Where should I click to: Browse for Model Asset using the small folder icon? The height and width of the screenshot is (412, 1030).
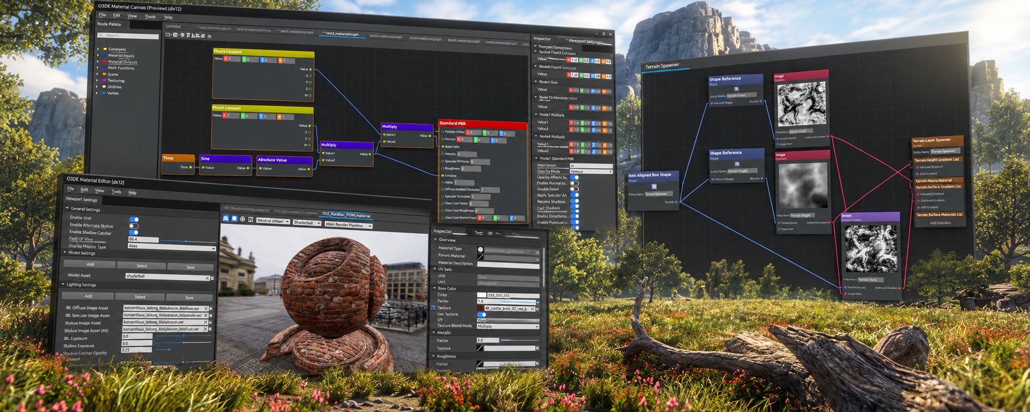212,278
